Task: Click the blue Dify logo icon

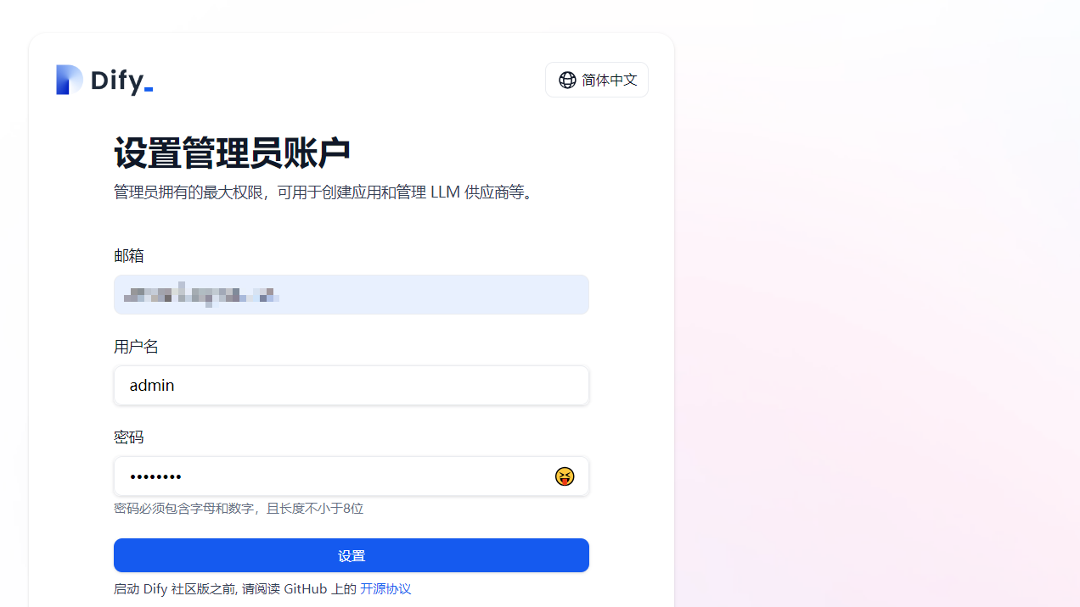Action: tap(70, 80)
